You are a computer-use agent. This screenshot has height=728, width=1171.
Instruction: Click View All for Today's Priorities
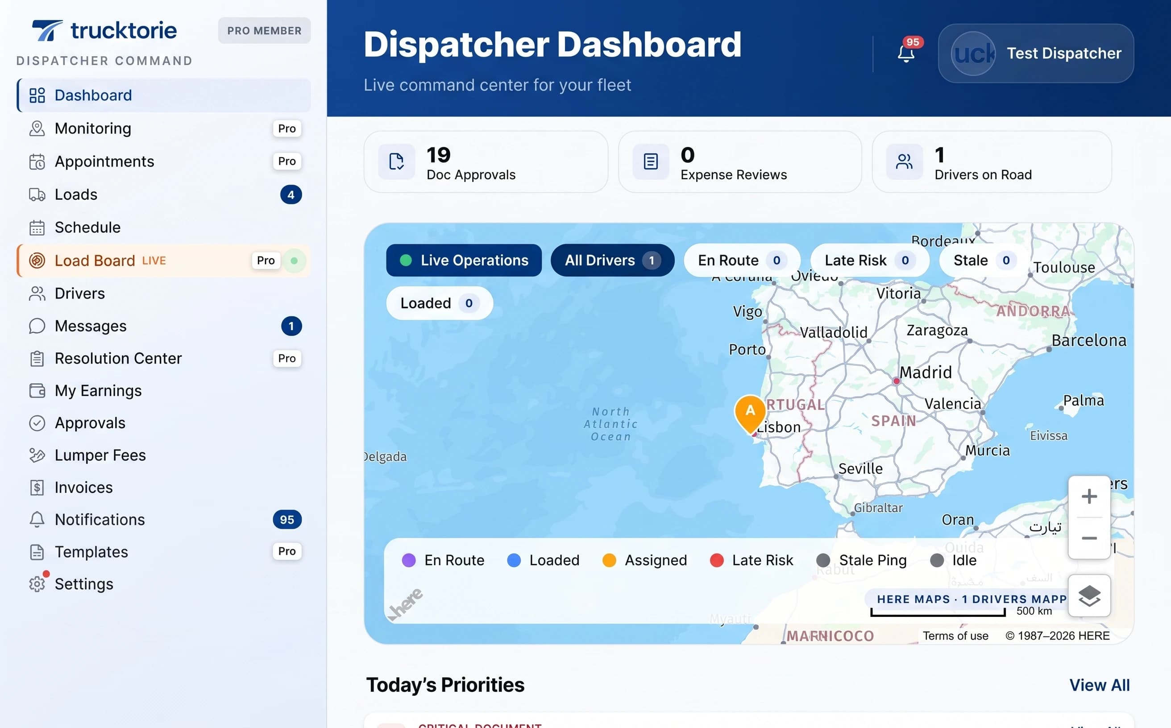click(x=1099, y=685)
